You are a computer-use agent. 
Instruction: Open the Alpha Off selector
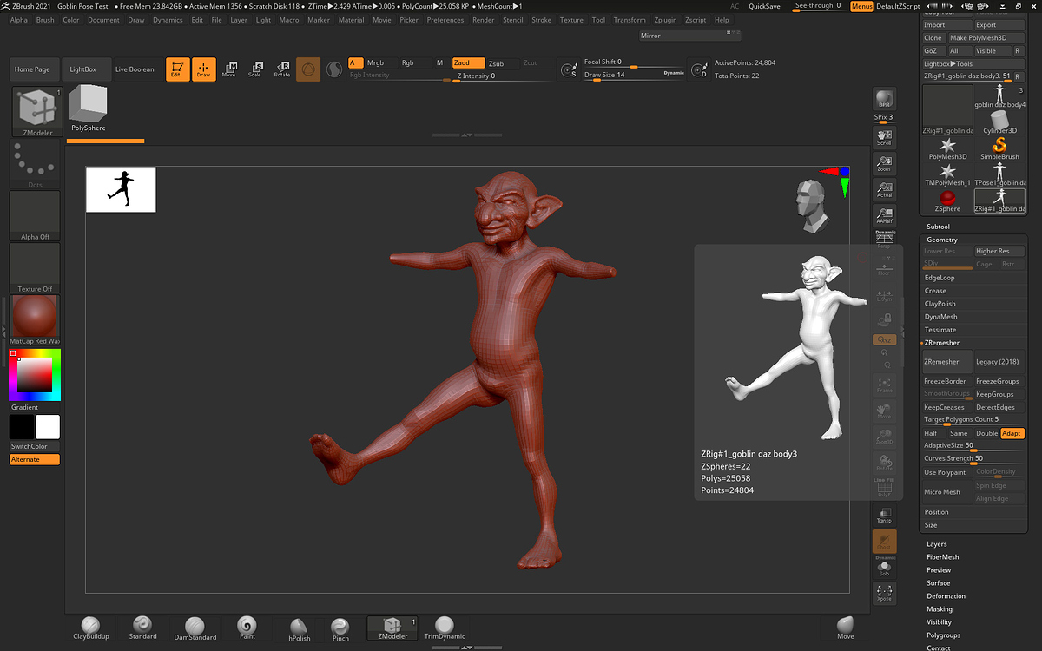coord(35,216)
